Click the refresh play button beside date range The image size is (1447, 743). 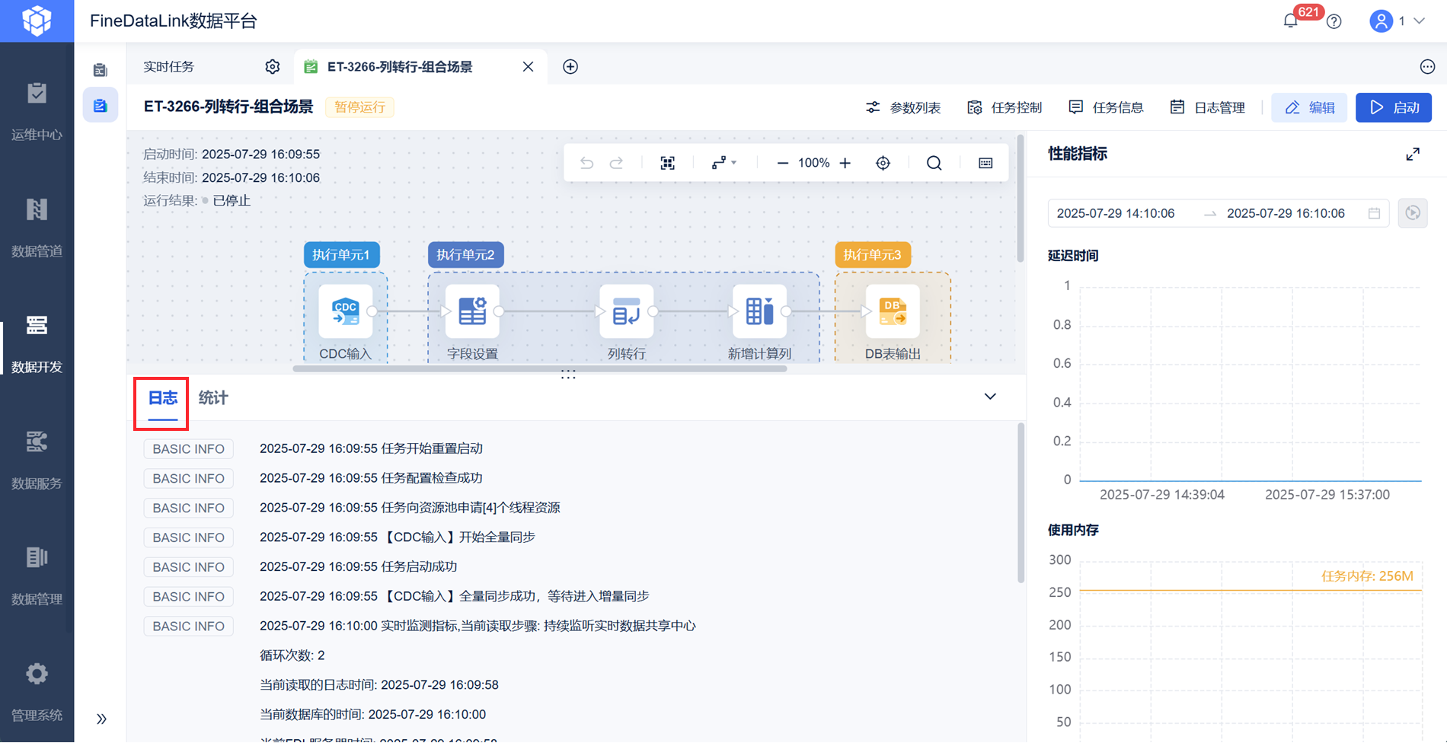tap(1413, 213)
